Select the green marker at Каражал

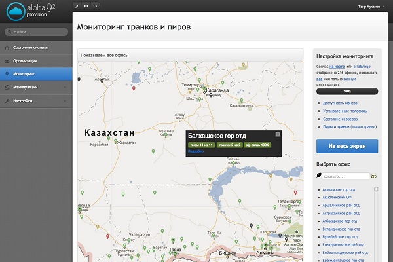166,135
